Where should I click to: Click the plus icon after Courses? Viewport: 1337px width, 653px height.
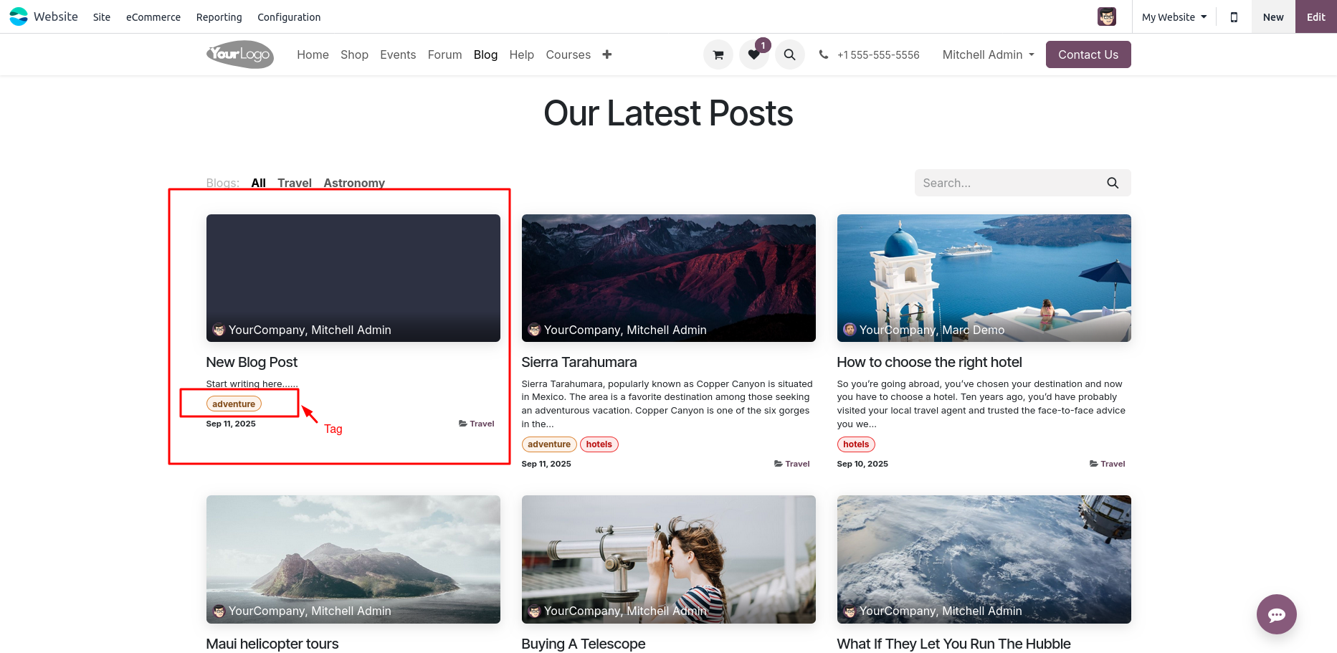click(x=606, y=54)
